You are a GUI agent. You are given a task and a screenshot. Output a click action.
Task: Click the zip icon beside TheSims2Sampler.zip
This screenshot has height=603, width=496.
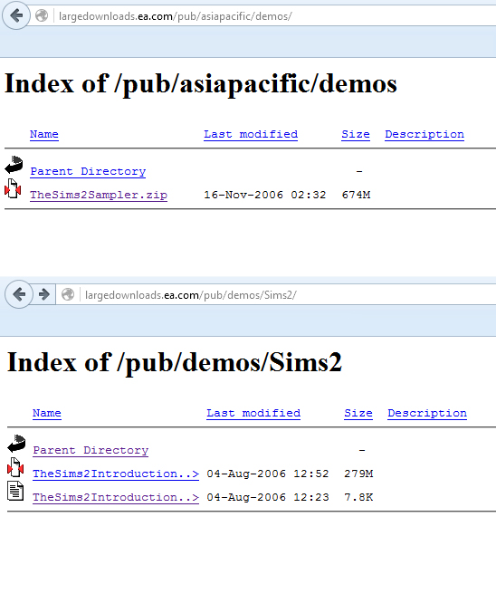(x=13, y=189)
